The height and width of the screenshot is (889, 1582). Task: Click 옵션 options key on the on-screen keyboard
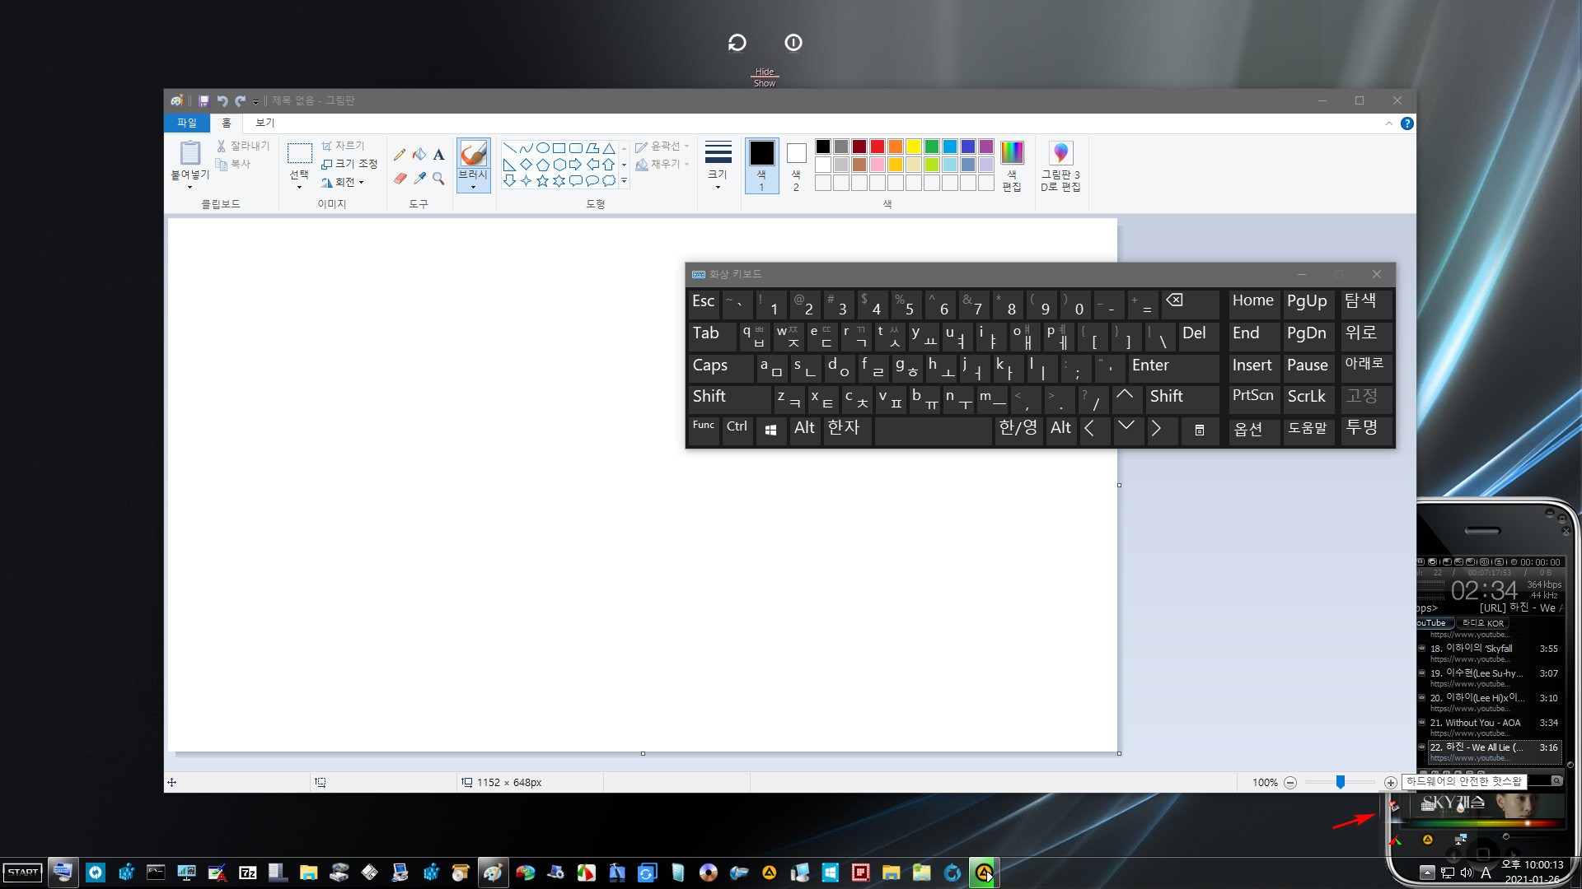(1254, 430)
